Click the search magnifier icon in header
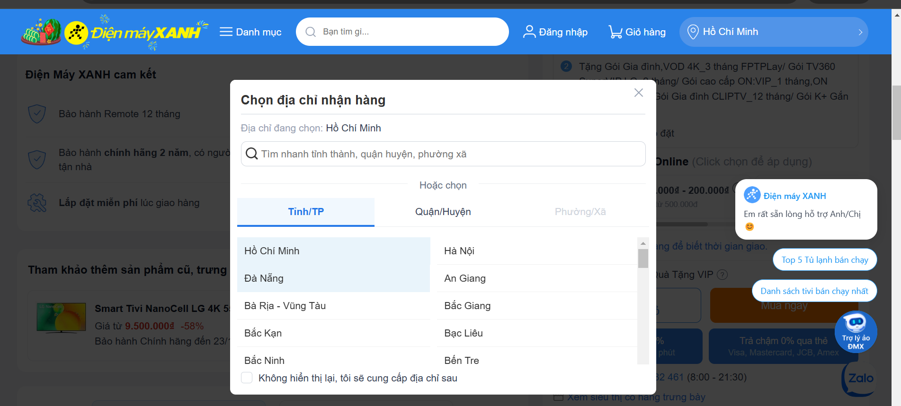 [311, 32]
